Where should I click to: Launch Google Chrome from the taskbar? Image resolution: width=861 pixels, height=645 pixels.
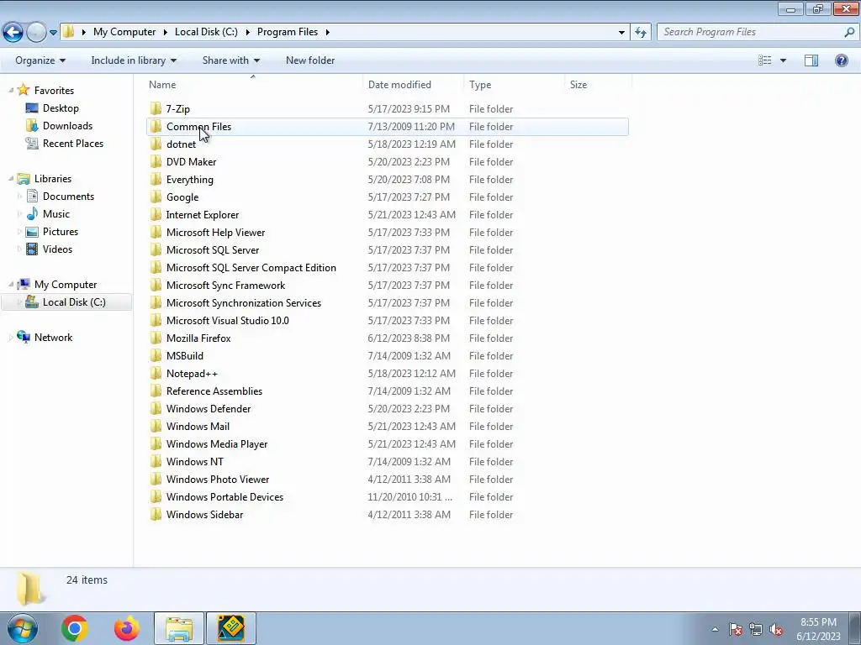(x=75, y=628)
